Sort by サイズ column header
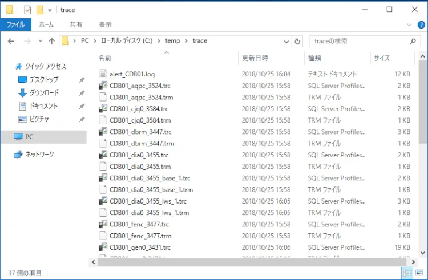Image resolution: width=428 pixels, height=280 pixels. click(382, 58)
